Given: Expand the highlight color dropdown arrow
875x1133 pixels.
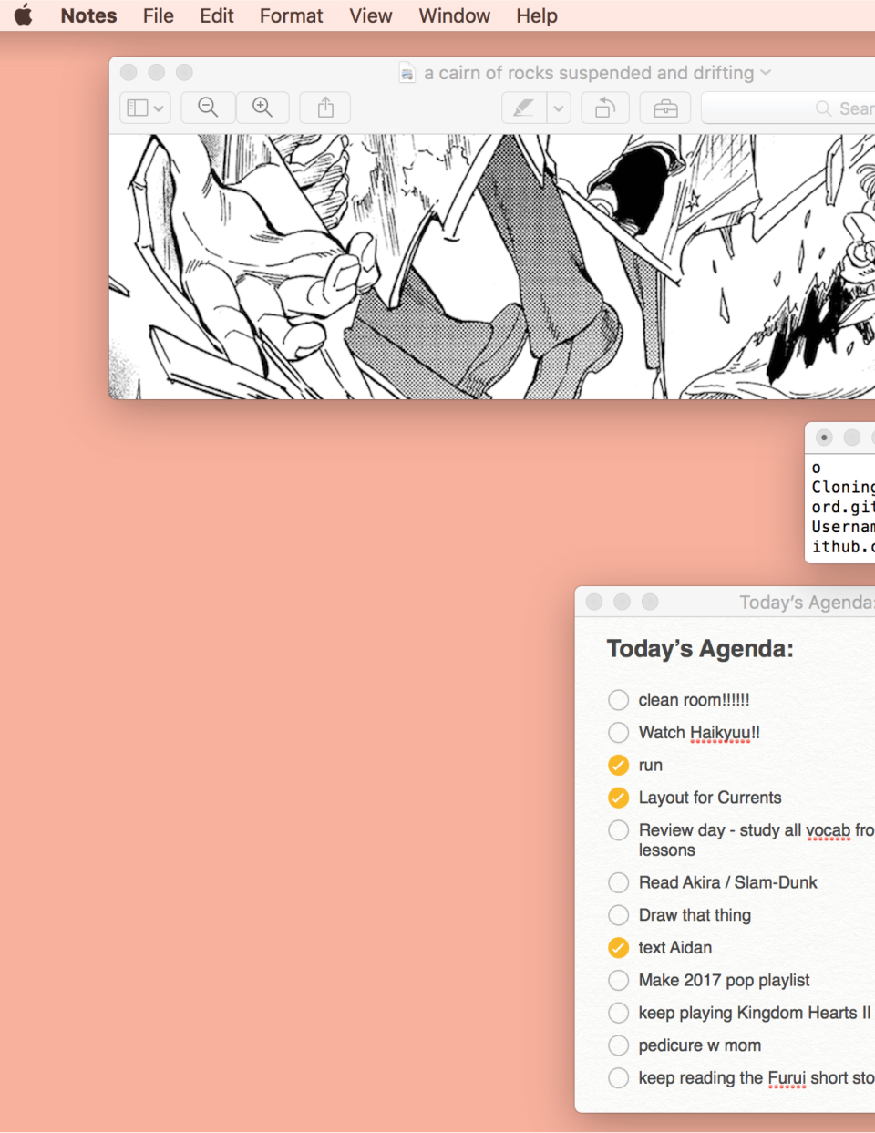Looking at the screenshot, I should click(x=559, y=108).
